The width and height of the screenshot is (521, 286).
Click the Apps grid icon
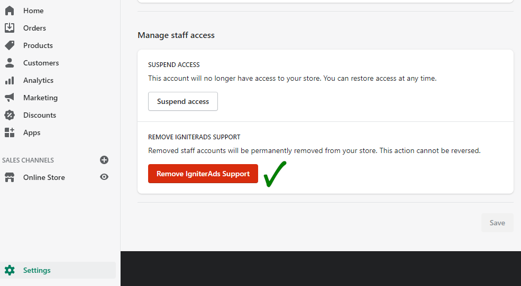tap(10, 132)
